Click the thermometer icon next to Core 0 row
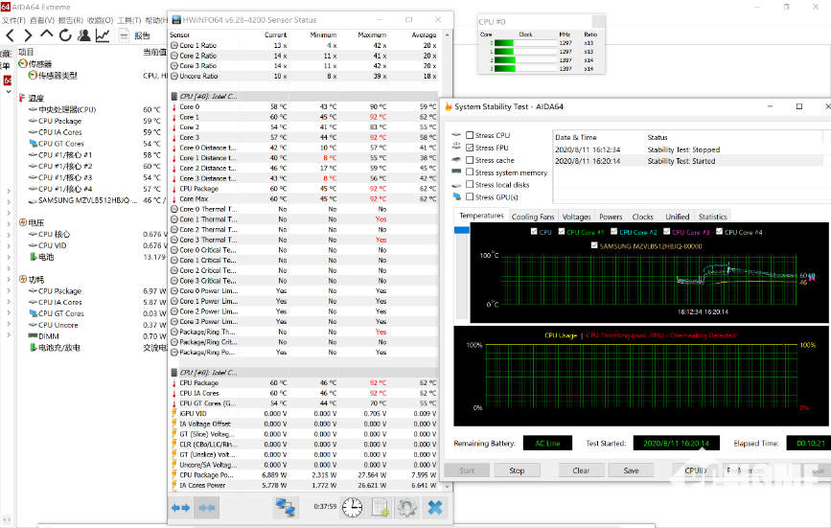The image size is (831, 528). [x=174, y=107]
